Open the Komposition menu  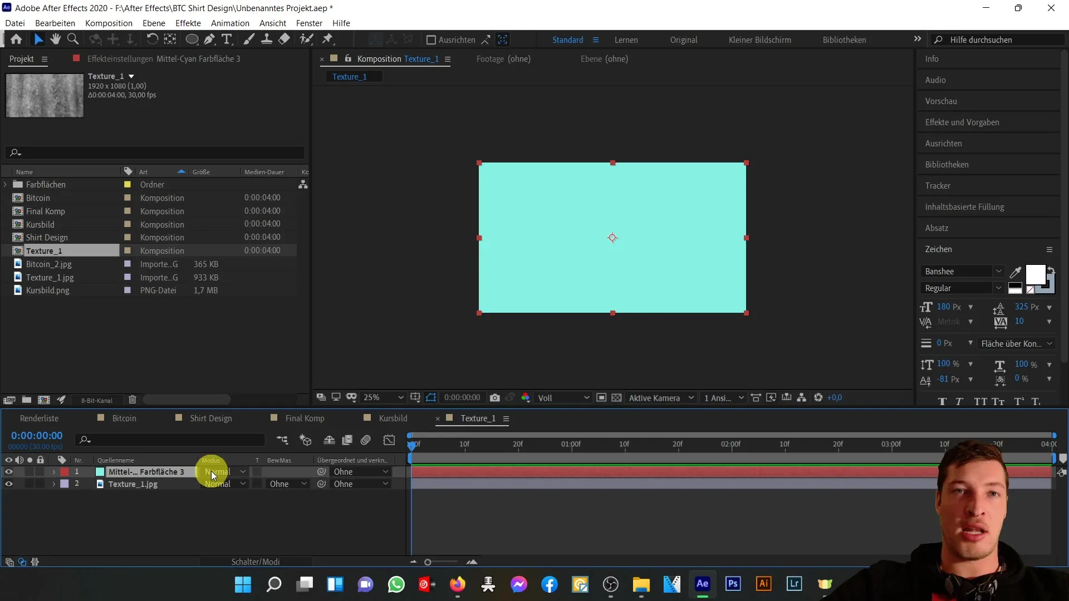pos(109,23)
